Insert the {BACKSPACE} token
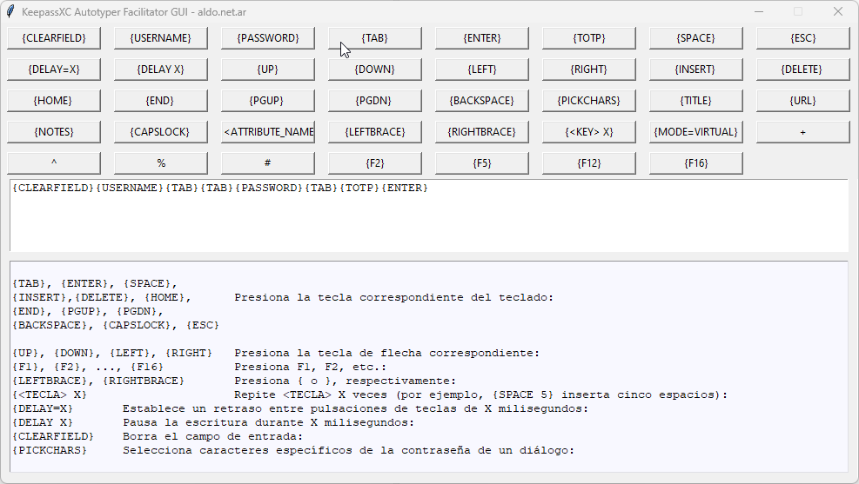The image size is (859, 484). 482,101
